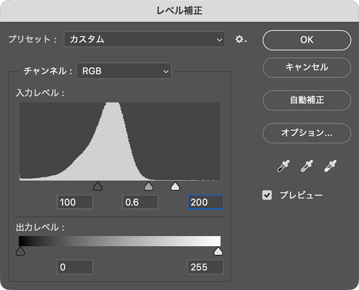Open the preset options gear menu
This screenshot has width=359, height=290.
coord(241,39)
